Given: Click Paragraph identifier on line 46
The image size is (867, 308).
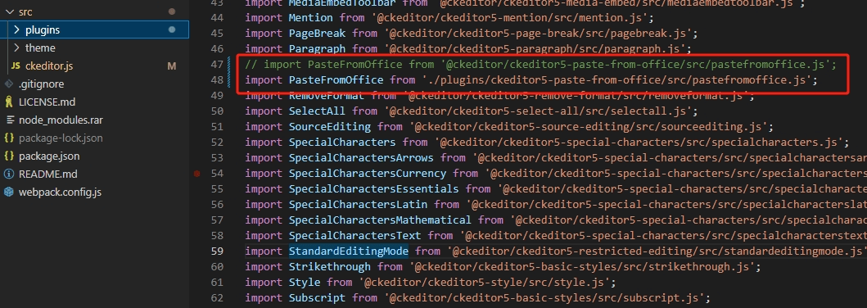Looking at the screenshot, I should click(x=318, y=48).
